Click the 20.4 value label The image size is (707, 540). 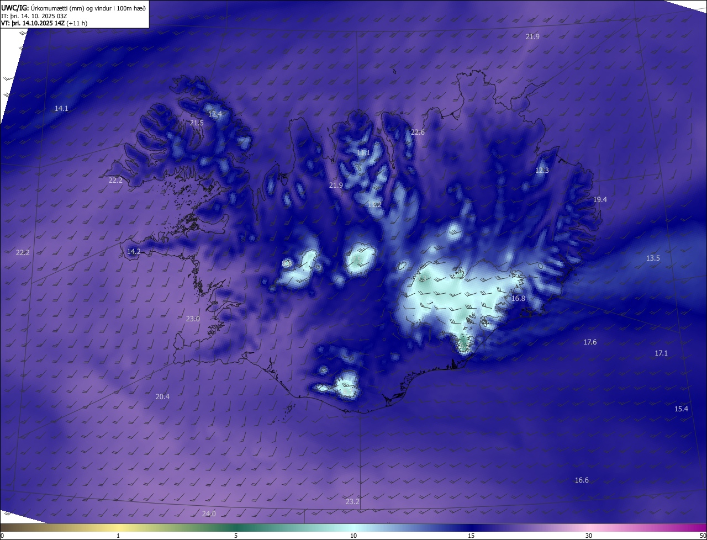(162, 397)
